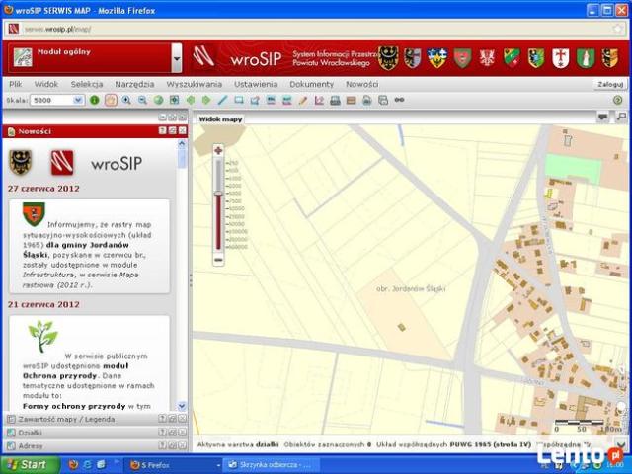
Task: Click the green info button in toolbar
Action: pos(95,100)
